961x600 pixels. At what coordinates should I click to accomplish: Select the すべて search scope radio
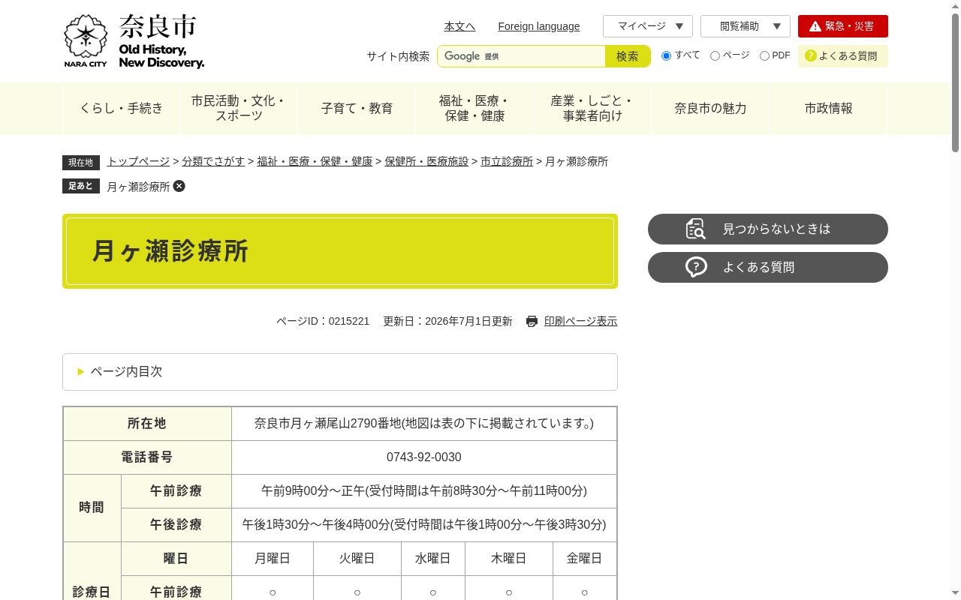tap(666, 55)
